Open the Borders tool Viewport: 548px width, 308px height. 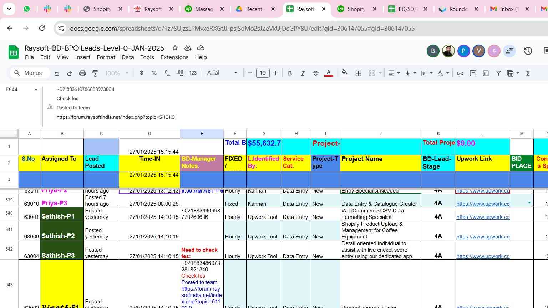pyautogui.click(x=359, y=73)
